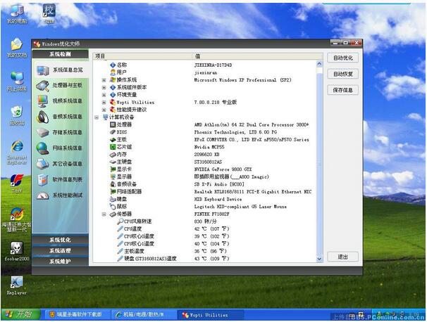Switch to the 系统清理 section tab

[x=60, y=250]
